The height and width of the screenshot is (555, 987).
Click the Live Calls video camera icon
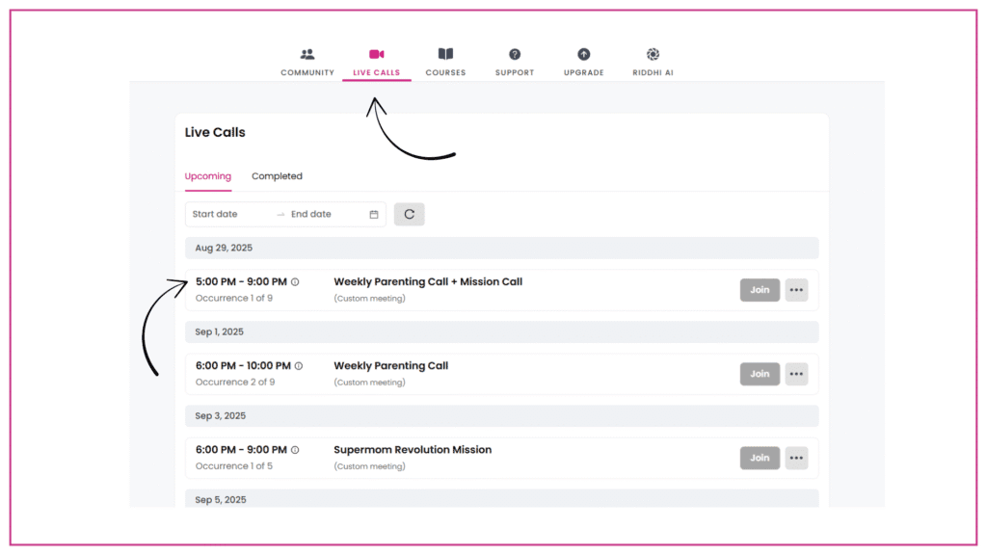376,55
